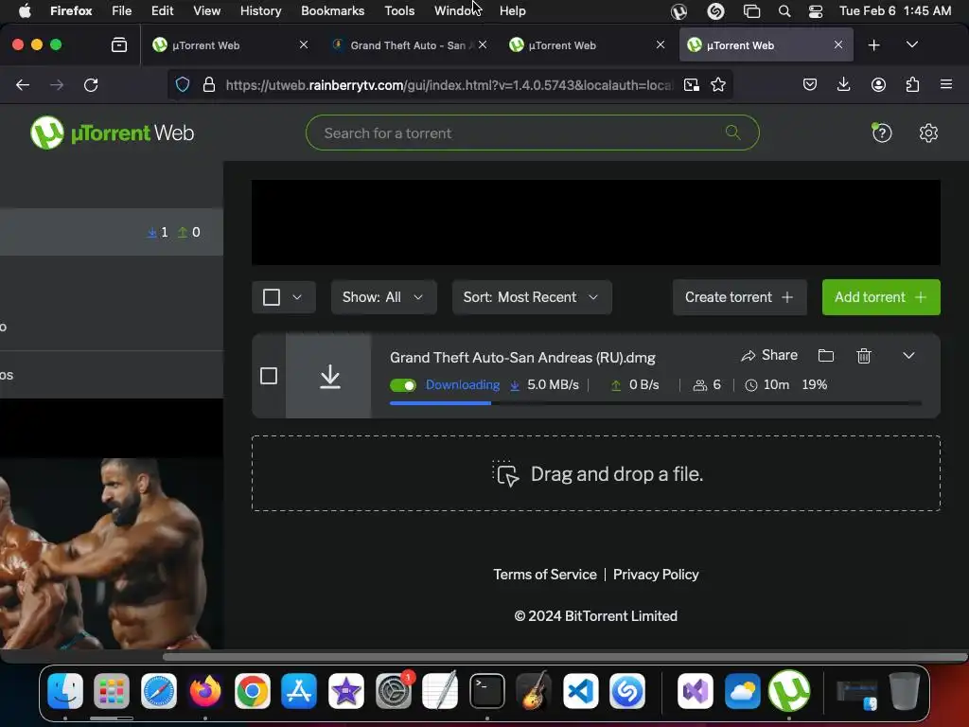Expand the select-all dropdown arrow
This screenshot has width=969, height=727.
click(297, 297)
